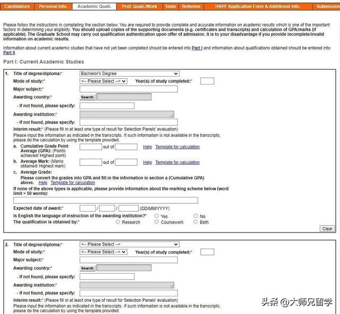
Task: Select Yes for English language of instruction
Action: click(x=157, y=216)
